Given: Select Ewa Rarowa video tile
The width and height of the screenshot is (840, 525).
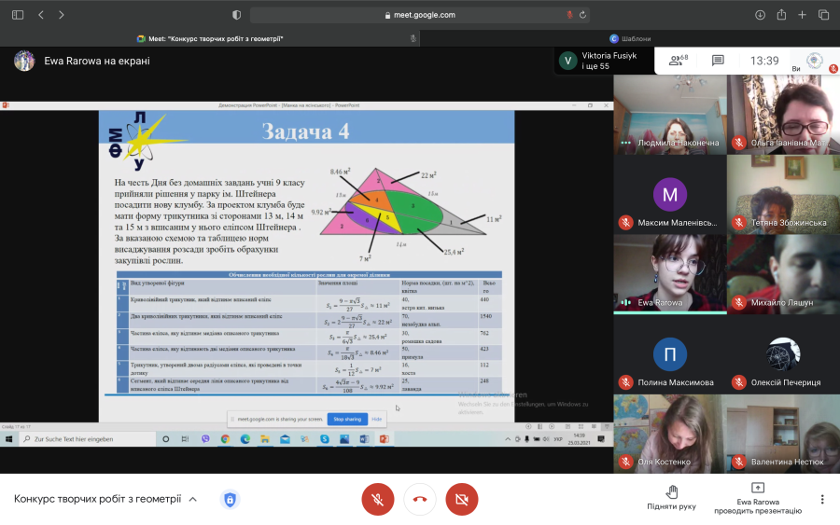Looking at the screenshot, I should click(669, 274).
